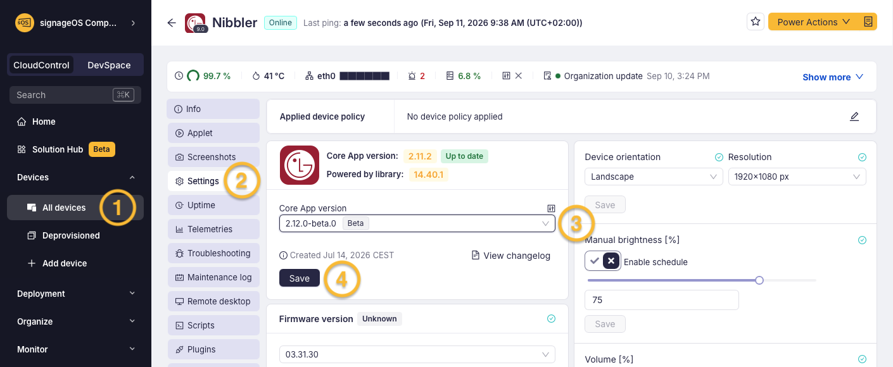Image resolution: width=893 pixels, height=367 pixels.
Task: Open firmware version 03.31.30 dropdown
Action: 417,354
